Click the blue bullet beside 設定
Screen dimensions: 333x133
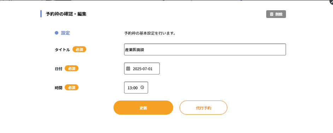pyautogui.click(x=57, y=33)
